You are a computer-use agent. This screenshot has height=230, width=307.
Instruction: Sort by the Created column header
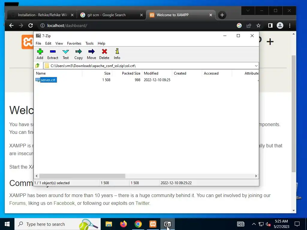click(187, 73)
